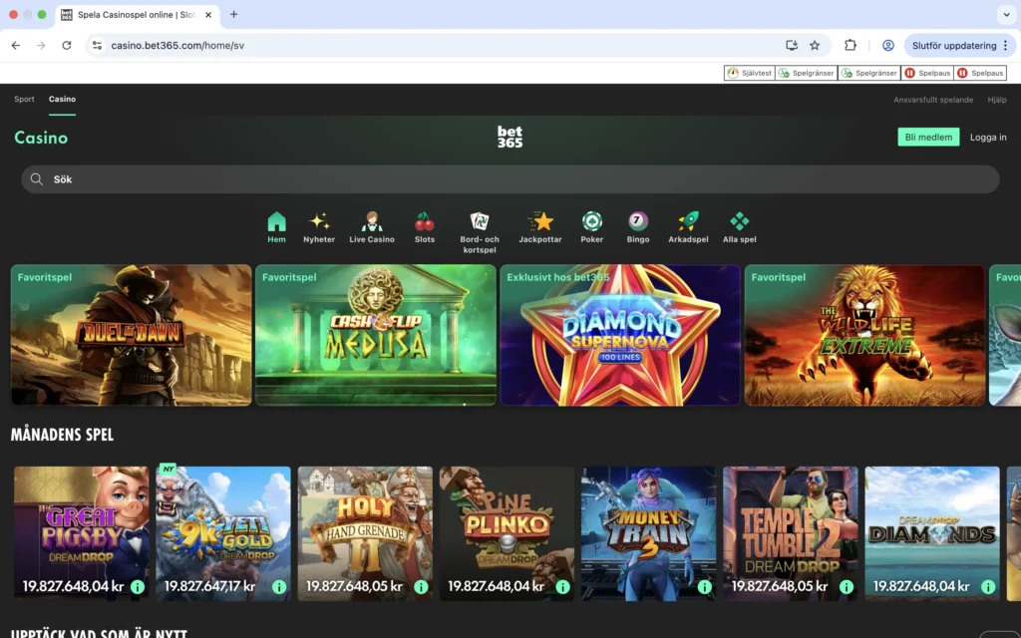The width and height of the screenshot is (1021, 638).
Task: Expand the browser profile menu
Action: 887,45
